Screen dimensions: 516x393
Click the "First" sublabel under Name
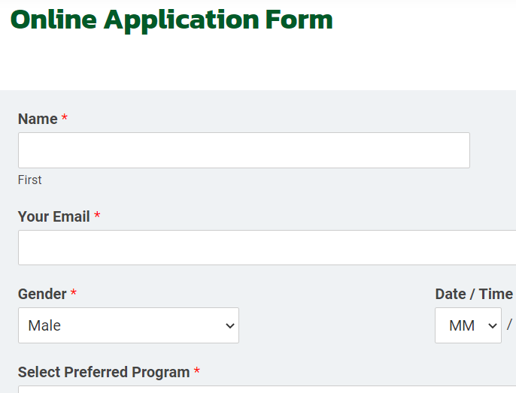[x=30, y=180]
